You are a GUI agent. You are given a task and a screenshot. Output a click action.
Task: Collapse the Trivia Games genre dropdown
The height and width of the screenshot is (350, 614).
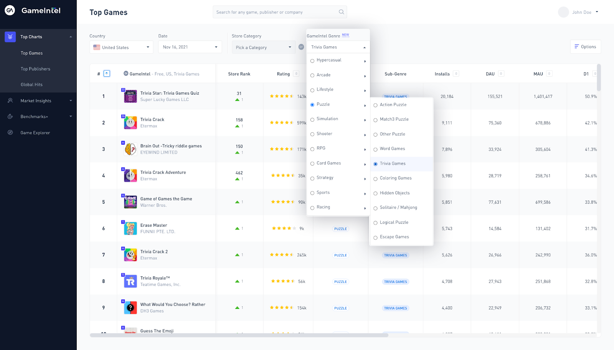[364, 48]
